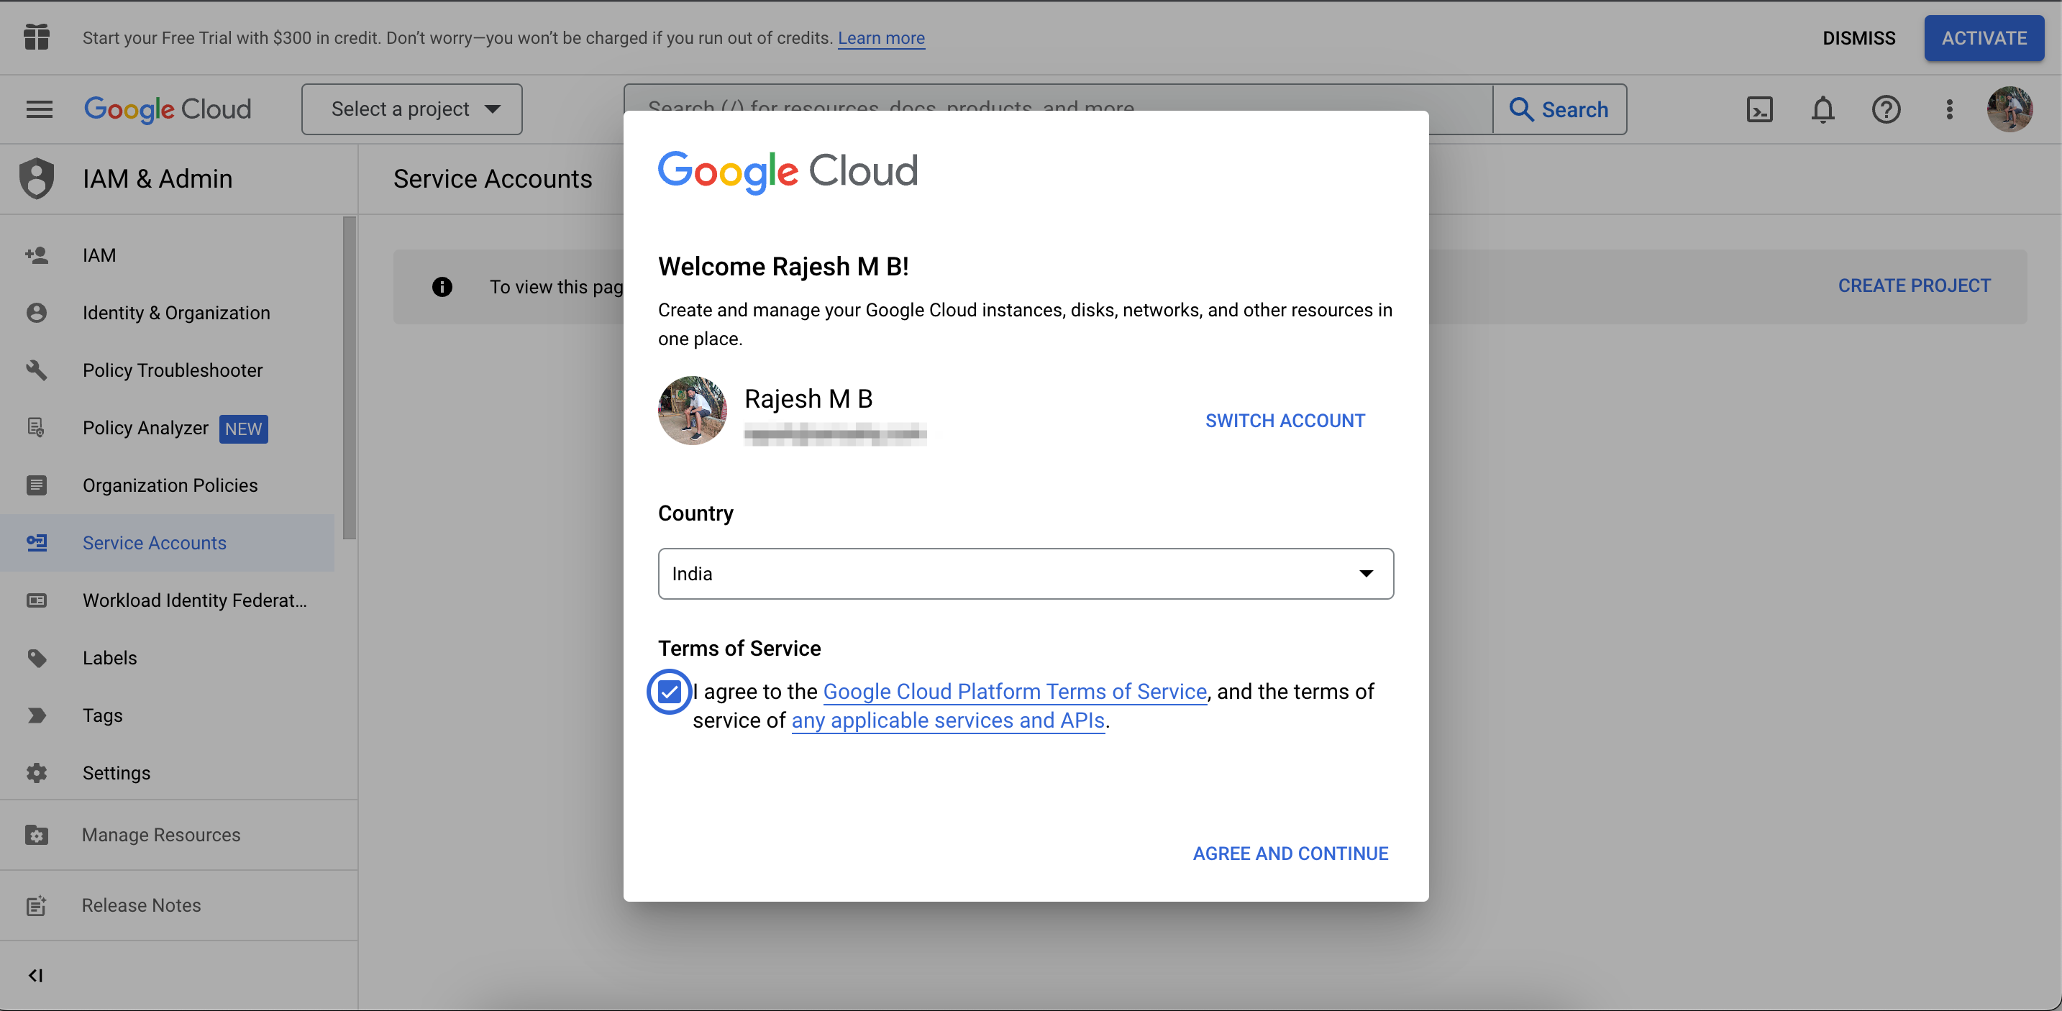Click the IAM add-person icon
This screenshot has width=2062, height=1011.
coord(37,255)
